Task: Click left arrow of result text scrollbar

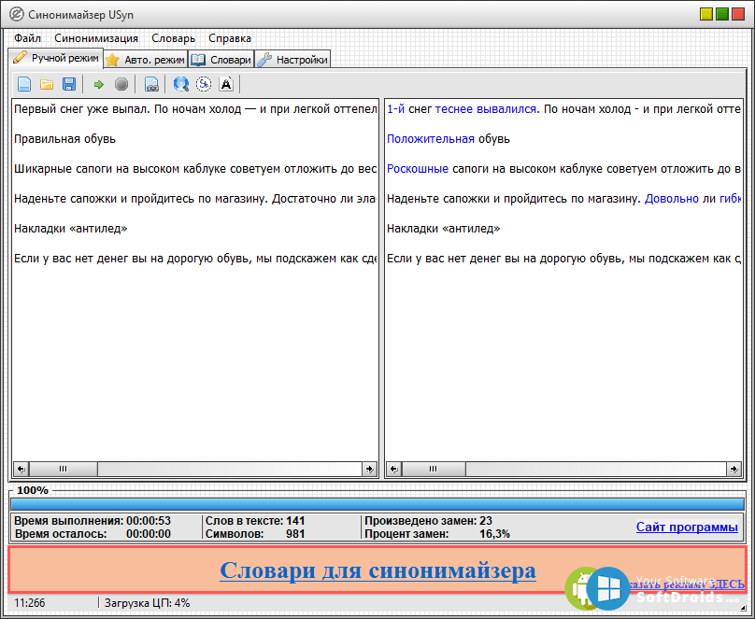Action: (x=394, y=469)
